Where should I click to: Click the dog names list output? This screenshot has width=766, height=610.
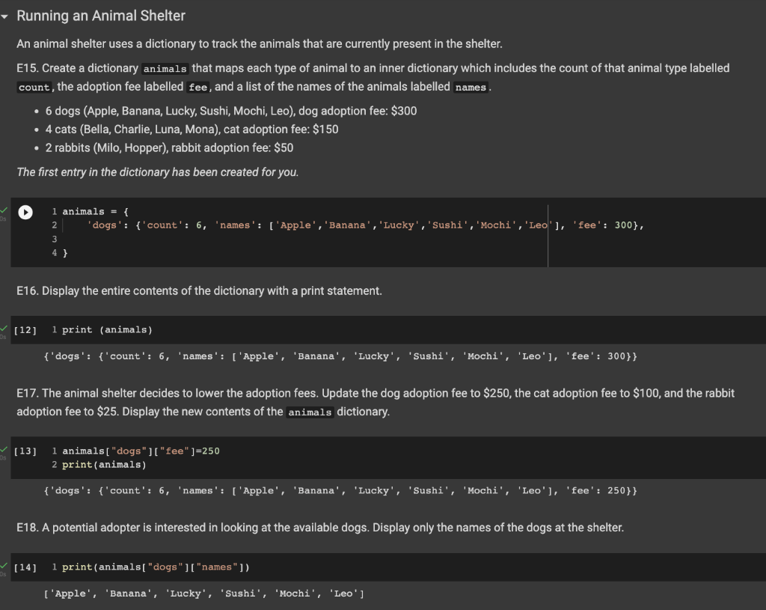pos(203,594)
